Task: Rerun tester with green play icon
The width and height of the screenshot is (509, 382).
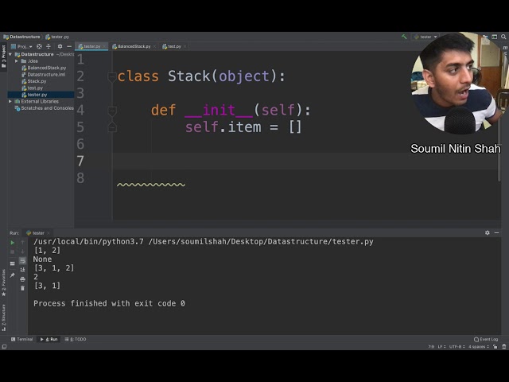Action: [13, 243]
